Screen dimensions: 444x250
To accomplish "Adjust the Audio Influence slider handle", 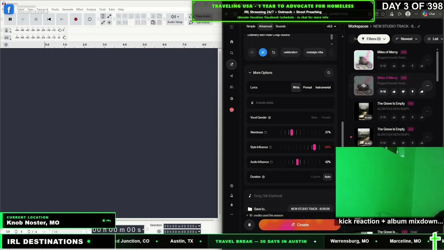I will 297,162.
